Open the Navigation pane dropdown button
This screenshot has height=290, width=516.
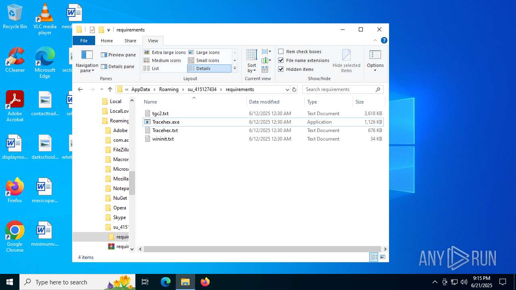87,61
